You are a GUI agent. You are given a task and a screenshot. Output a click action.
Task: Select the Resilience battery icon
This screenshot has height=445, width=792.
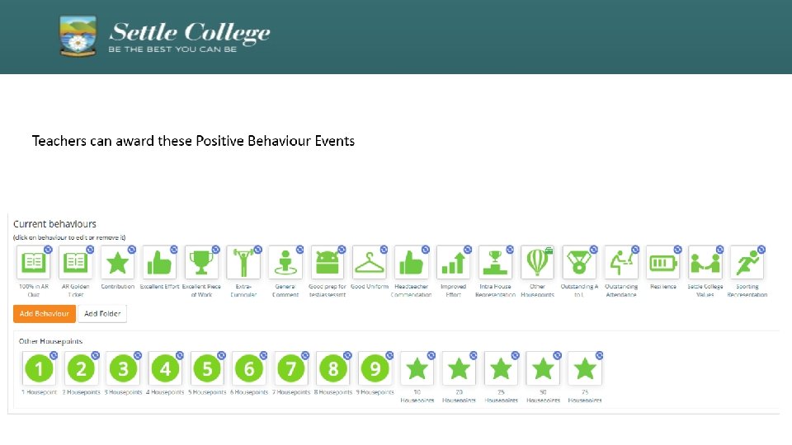(x=663, y=263)
